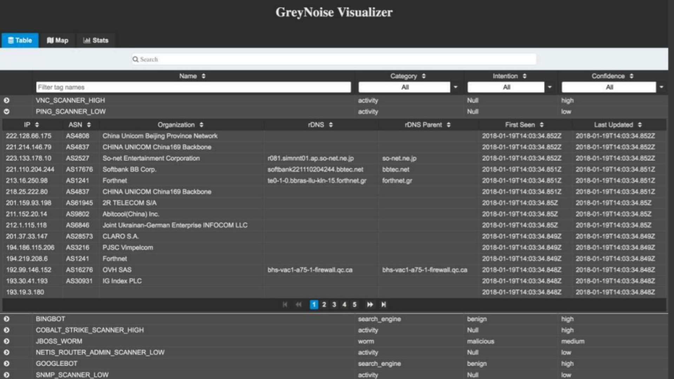
Task: Sort by IP column arrows
Action: (37, 125)
